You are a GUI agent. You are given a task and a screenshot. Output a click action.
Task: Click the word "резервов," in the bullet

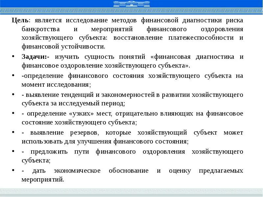pos(84,133)
